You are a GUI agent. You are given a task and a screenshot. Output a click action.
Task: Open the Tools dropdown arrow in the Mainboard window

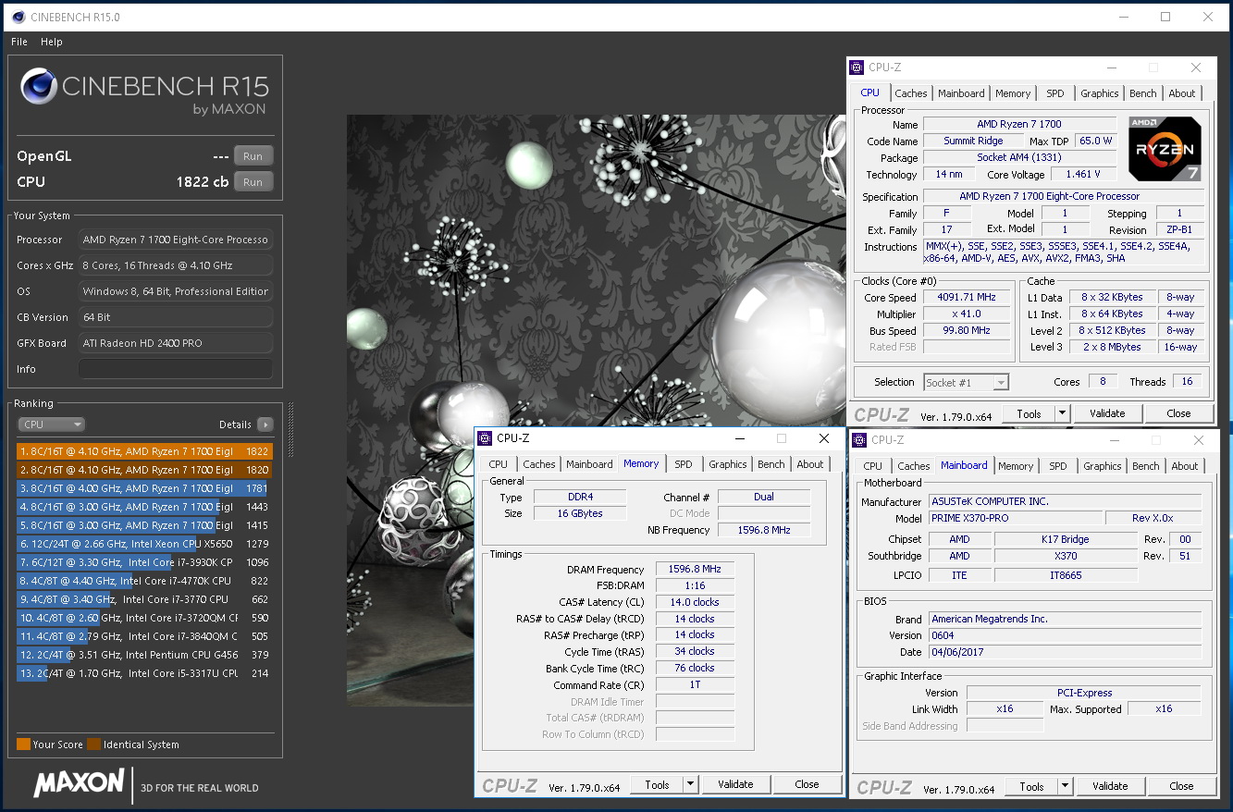point(1065,786)
